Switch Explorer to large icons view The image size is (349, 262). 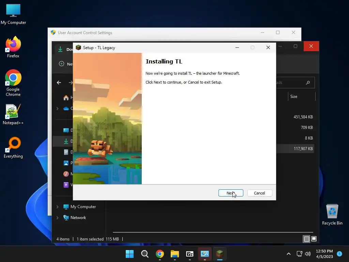314,239
